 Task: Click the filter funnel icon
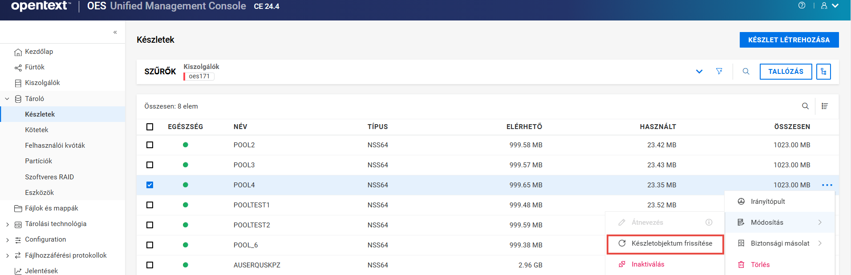pos(719,71)
